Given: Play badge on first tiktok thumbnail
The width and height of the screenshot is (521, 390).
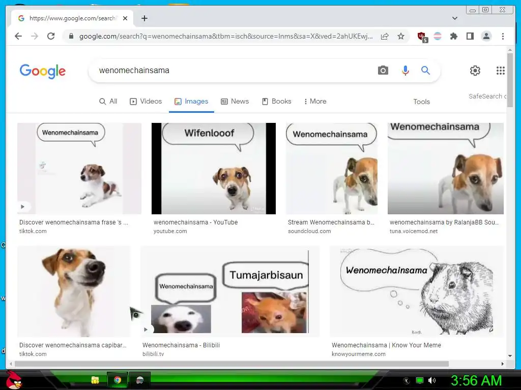Looking at the screenshot, I should [22, 207].
